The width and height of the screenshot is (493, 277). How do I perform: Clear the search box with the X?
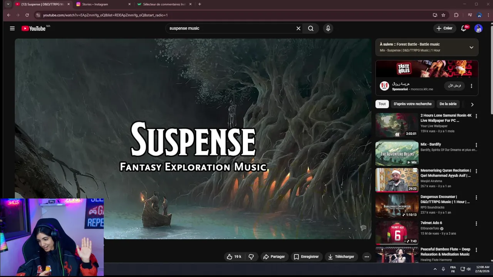pyautogui.click(x=298, y=28)
